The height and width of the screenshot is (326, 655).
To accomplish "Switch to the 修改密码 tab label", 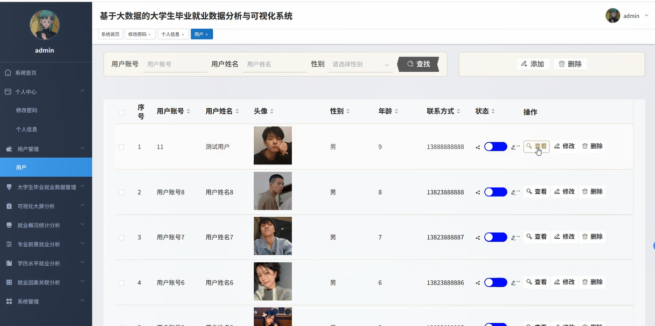I will [137, 34].
